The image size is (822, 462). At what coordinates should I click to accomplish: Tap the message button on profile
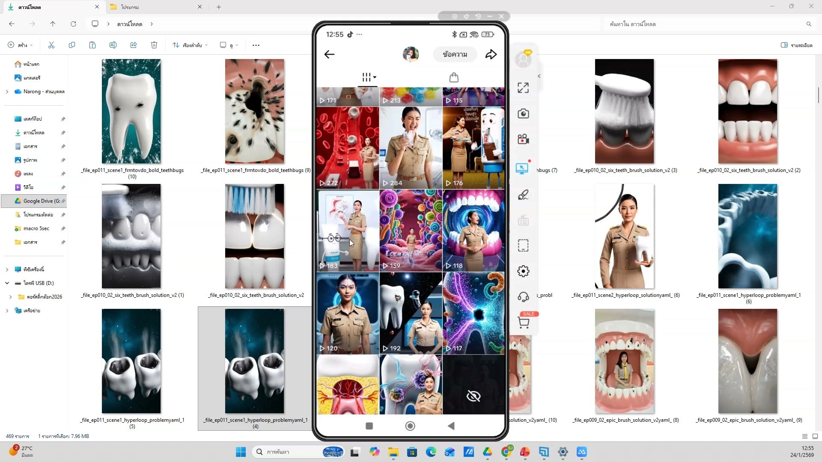point(455,54)
